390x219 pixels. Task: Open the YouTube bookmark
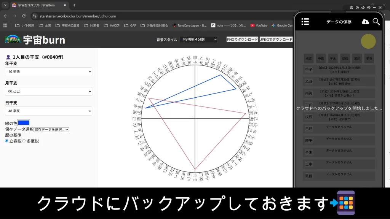[259, 25]
